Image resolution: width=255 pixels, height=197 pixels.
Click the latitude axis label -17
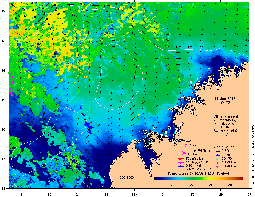tap(3, 159)
